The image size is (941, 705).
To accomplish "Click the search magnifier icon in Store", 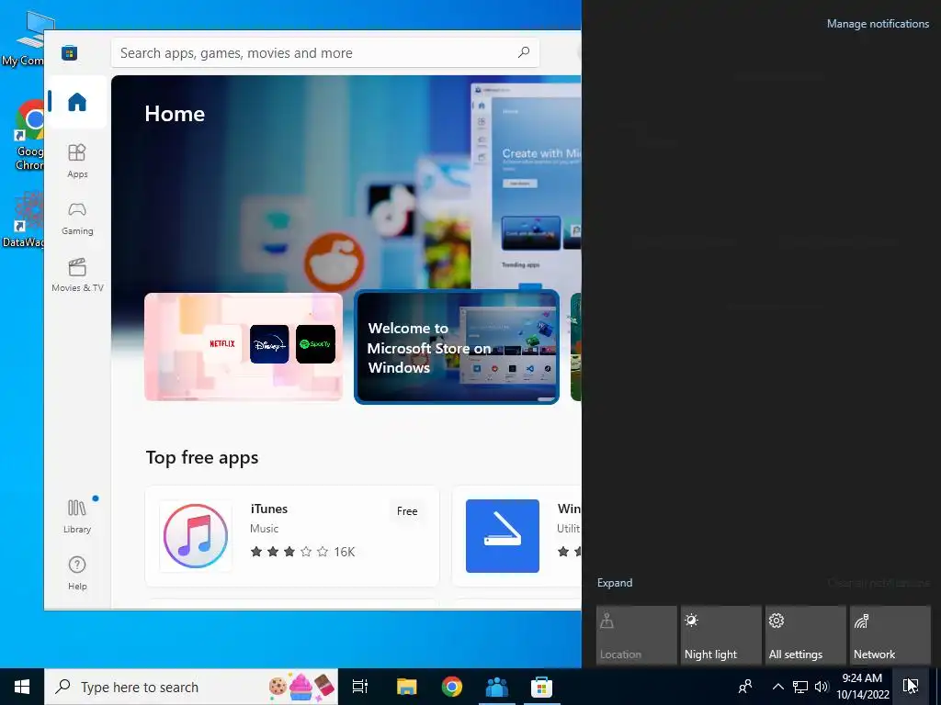I will click(x=523, y=52).
